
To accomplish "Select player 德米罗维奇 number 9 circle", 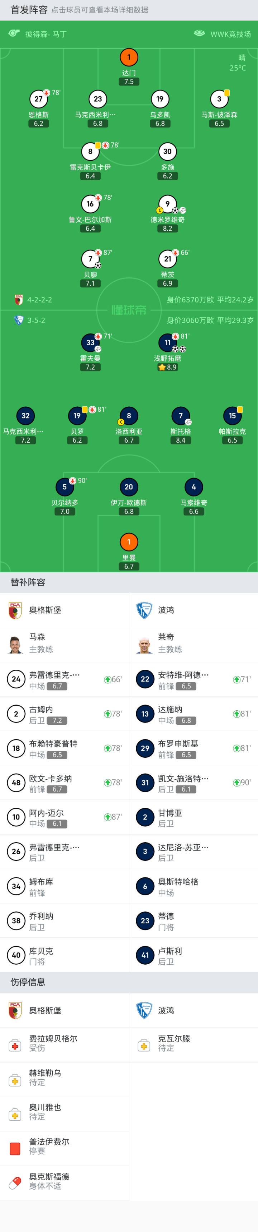I will point(167,204).
